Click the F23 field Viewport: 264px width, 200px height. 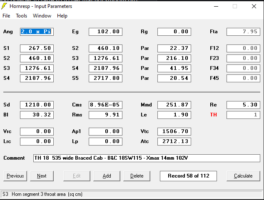243,58
